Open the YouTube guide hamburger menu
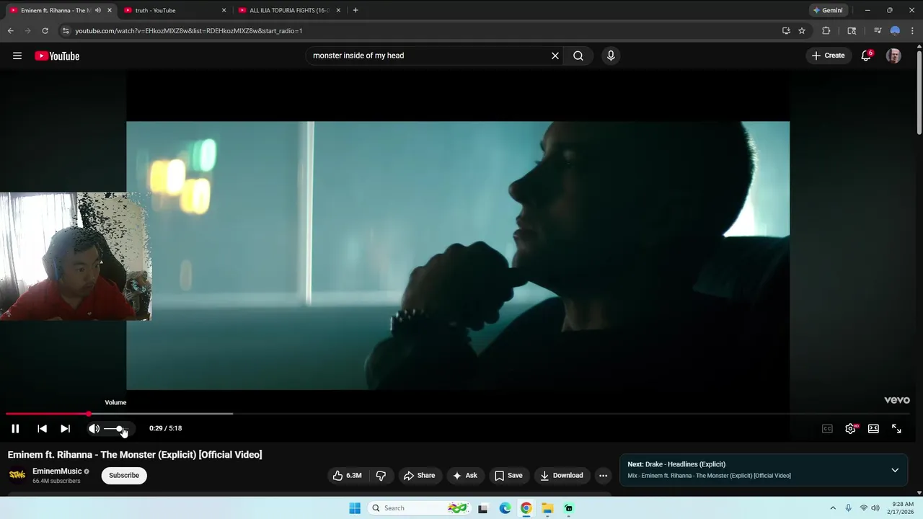This screenshot has height=519, width=923. (17, 56)
